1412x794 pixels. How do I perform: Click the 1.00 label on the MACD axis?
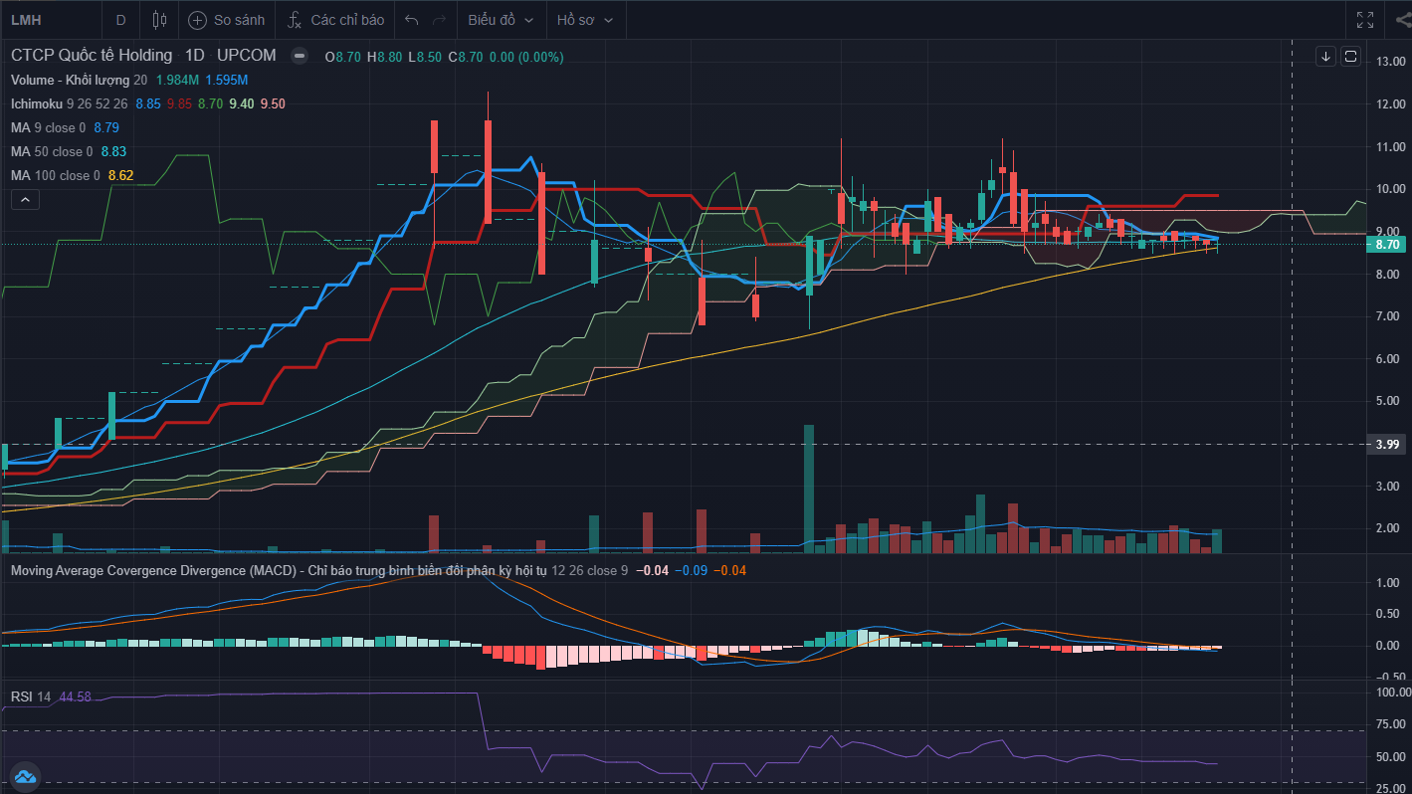(1389, 583)
